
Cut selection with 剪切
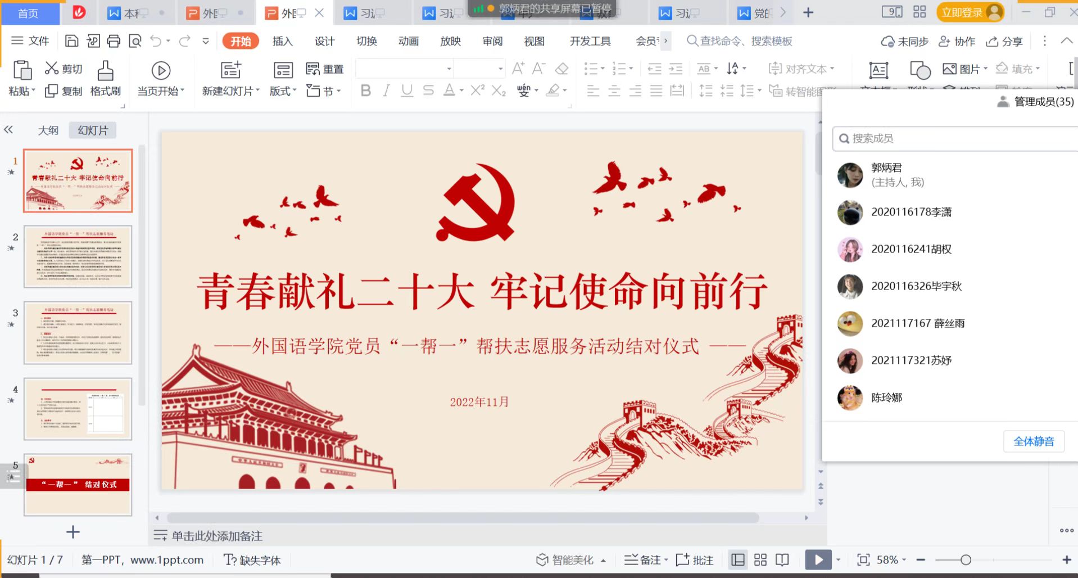click(x=64, y=69)
